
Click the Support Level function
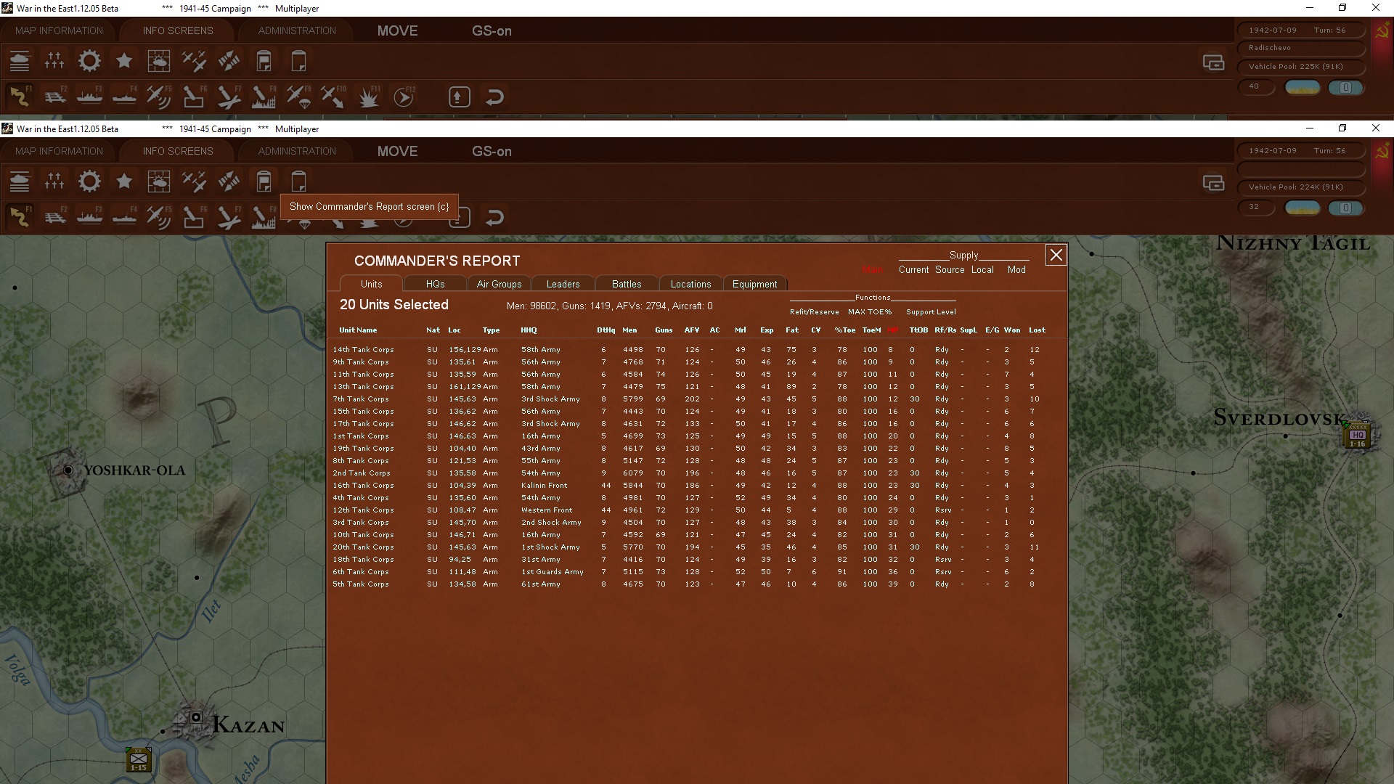click(x=931, y=312)
